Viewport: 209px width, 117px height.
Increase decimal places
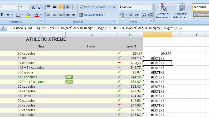pyautogui.click(x=144, y=15)
